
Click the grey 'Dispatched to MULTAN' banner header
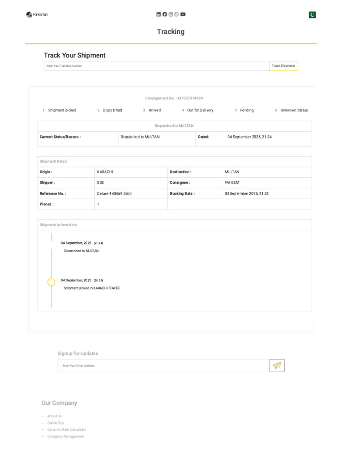(x=174, y=126)
